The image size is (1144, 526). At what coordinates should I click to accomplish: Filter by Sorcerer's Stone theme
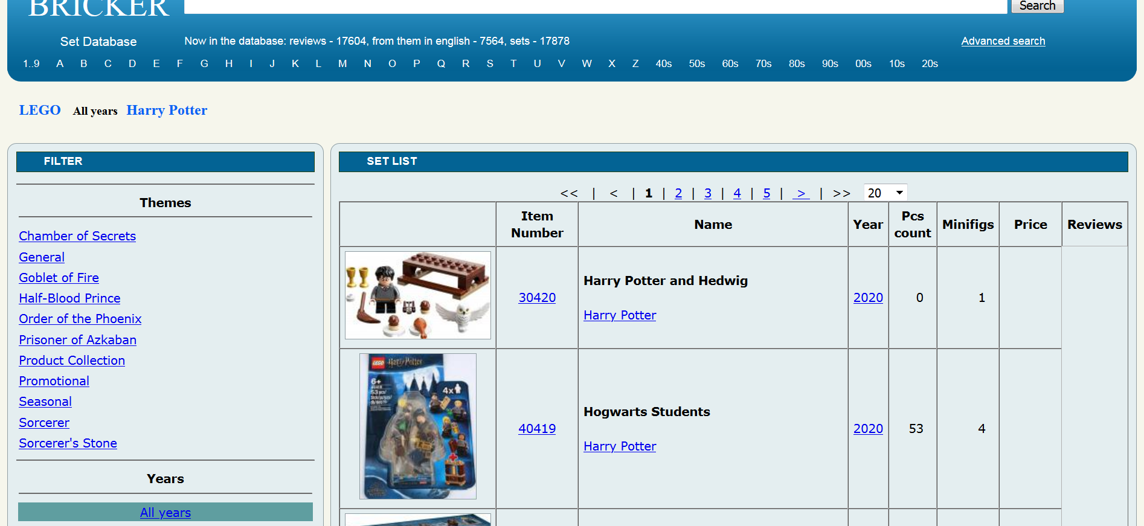(68, 443)
